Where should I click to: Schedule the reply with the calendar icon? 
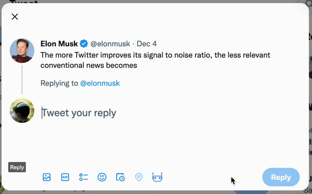[x=120, y=177]
